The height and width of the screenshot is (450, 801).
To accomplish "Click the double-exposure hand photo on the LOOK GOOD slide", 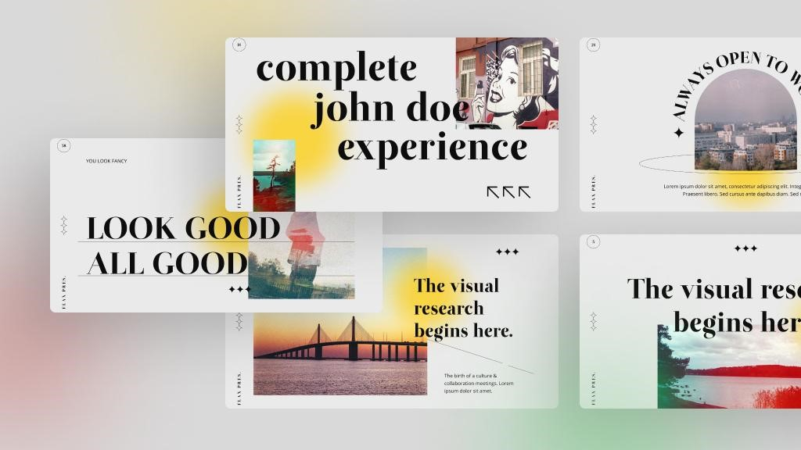I will (301, 255).
